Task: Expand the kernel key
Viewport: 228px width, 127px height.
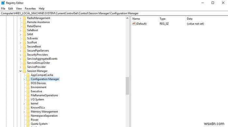Action: pyautogui.click(x=24, y=104)
